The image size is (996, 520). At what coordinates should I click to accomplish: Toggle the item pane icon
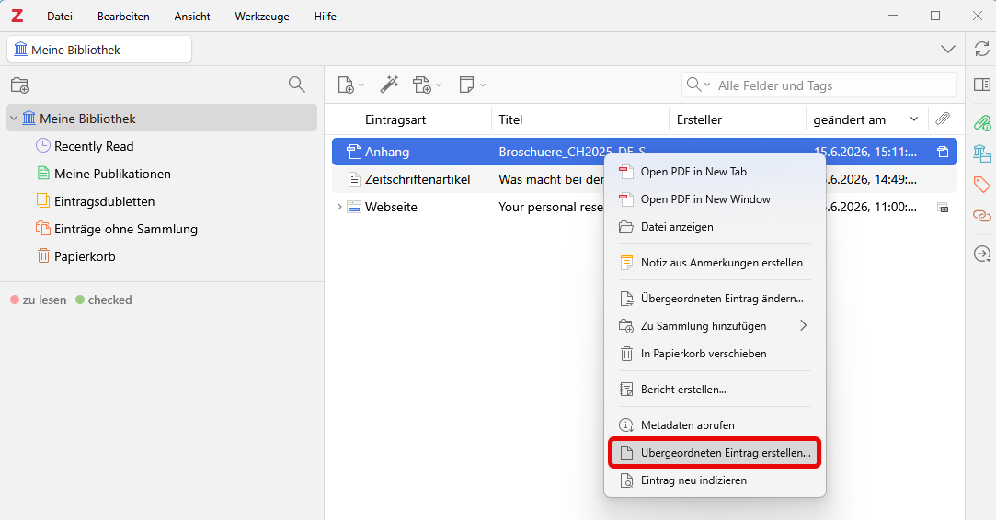tap(981, 85)
